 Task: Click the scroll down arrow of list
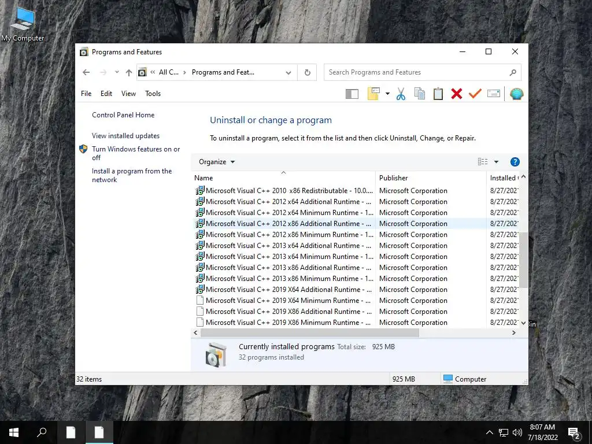pos(523,323)
